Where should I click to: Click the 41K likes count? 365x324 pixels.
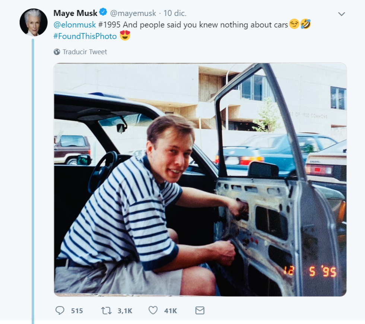click(171, 311)
